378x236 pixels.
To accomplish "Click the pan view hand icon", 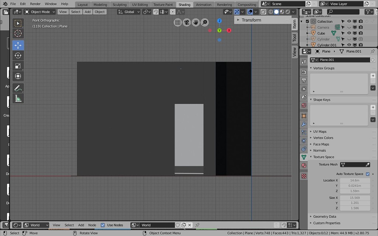I will pyautogui.click(x=196, y=22).
